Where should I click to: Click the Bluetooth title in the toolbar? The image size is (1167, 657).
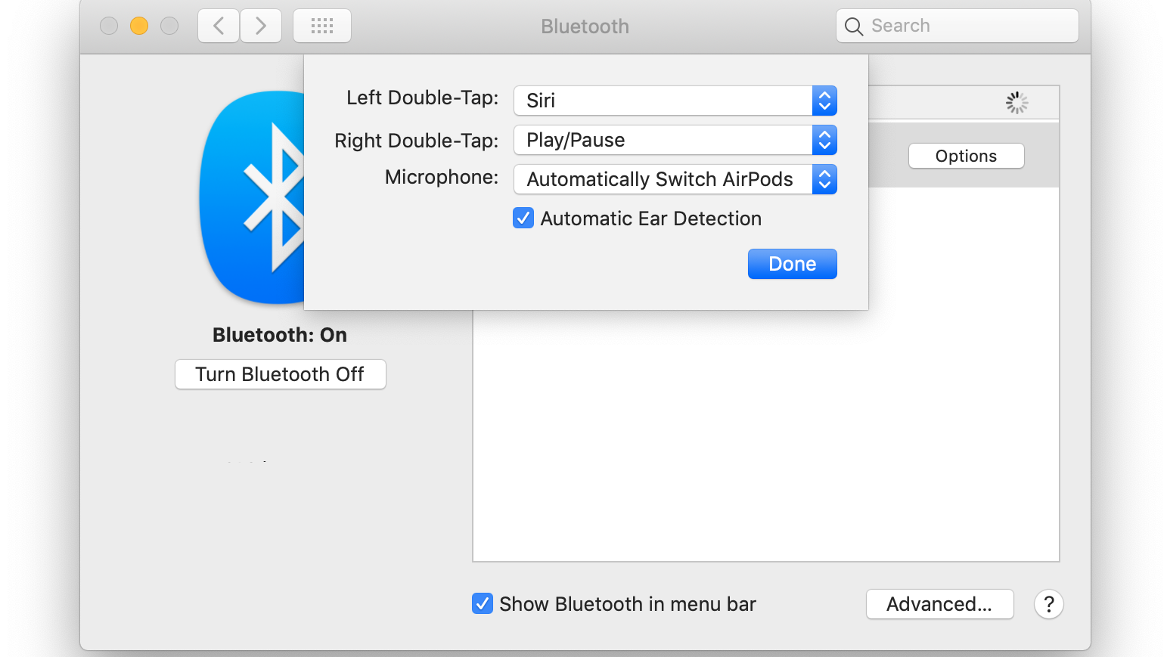pyautogui.click(x=584, y=26)
